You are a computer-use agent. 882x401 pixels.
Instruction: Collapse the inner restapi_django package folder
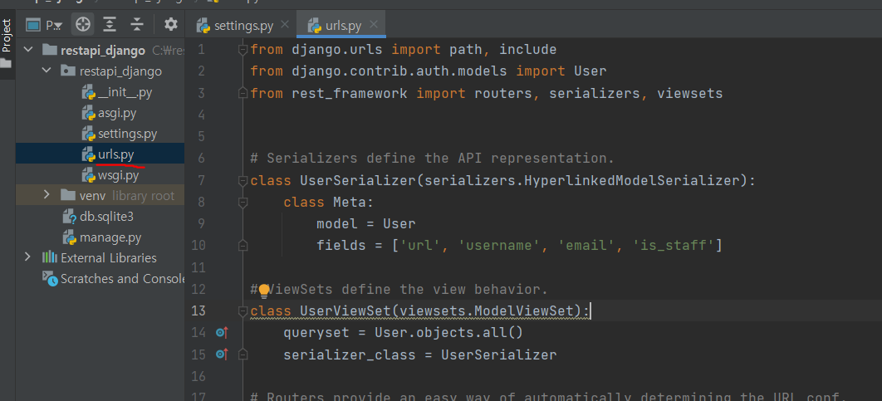point(47,71)
